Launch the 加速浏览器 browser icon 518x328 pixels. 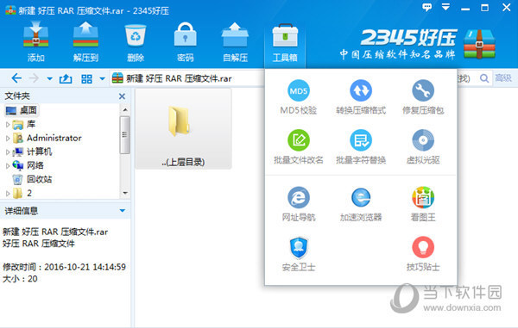tap(361, 204)
